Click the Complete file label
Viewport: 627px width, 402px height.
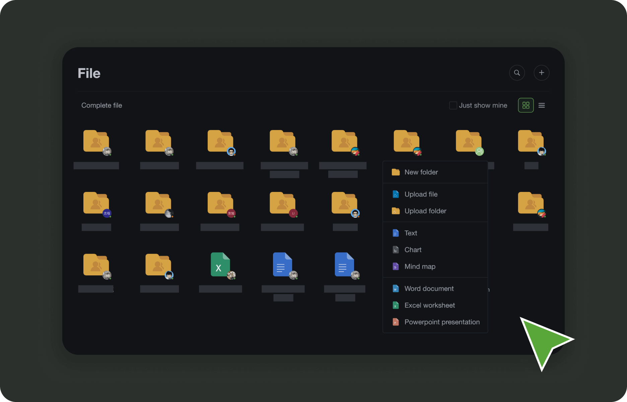point(101,105)
